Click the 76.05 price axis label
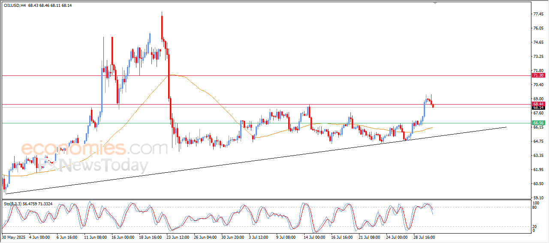This screenshot has width=549, height=243. [538, 28]
